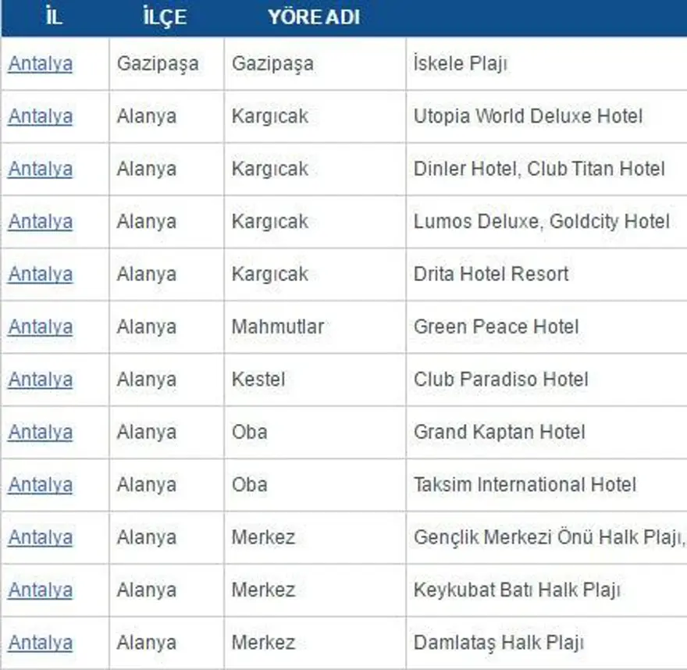Follow the Antalya link in the Grand Kaptan Hotel row
The width and height of the screenshot is (687, 670).
[40, 432]
